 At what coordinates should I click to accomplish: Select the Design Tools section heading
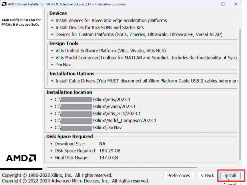[64, 44]
